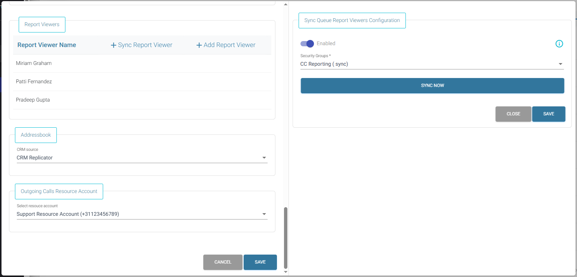Disable the Enabled sync toggle
The width and height of the screenshot is (577, 277).
(x=307, y=44)
